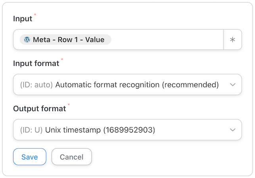Expand the Input format chevron arrow
Screen dimensions: 255x178
[x=232, y=85]
